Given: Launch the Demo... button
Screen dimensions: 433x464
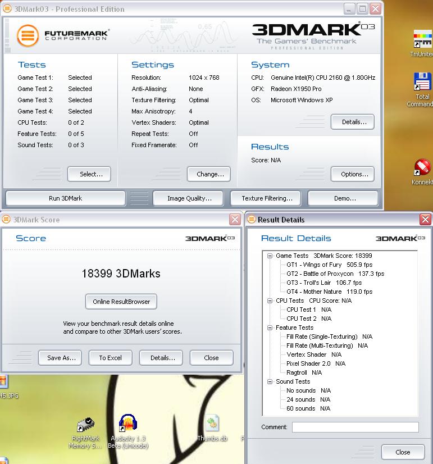Looking at the screenshot, I should (x=343, y=198).
